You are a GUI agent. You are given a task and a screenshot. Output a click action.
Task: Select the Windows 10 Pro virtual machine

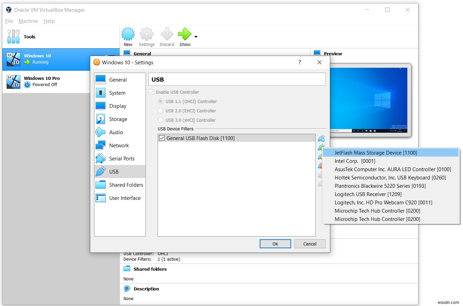[x=41, y=82]
